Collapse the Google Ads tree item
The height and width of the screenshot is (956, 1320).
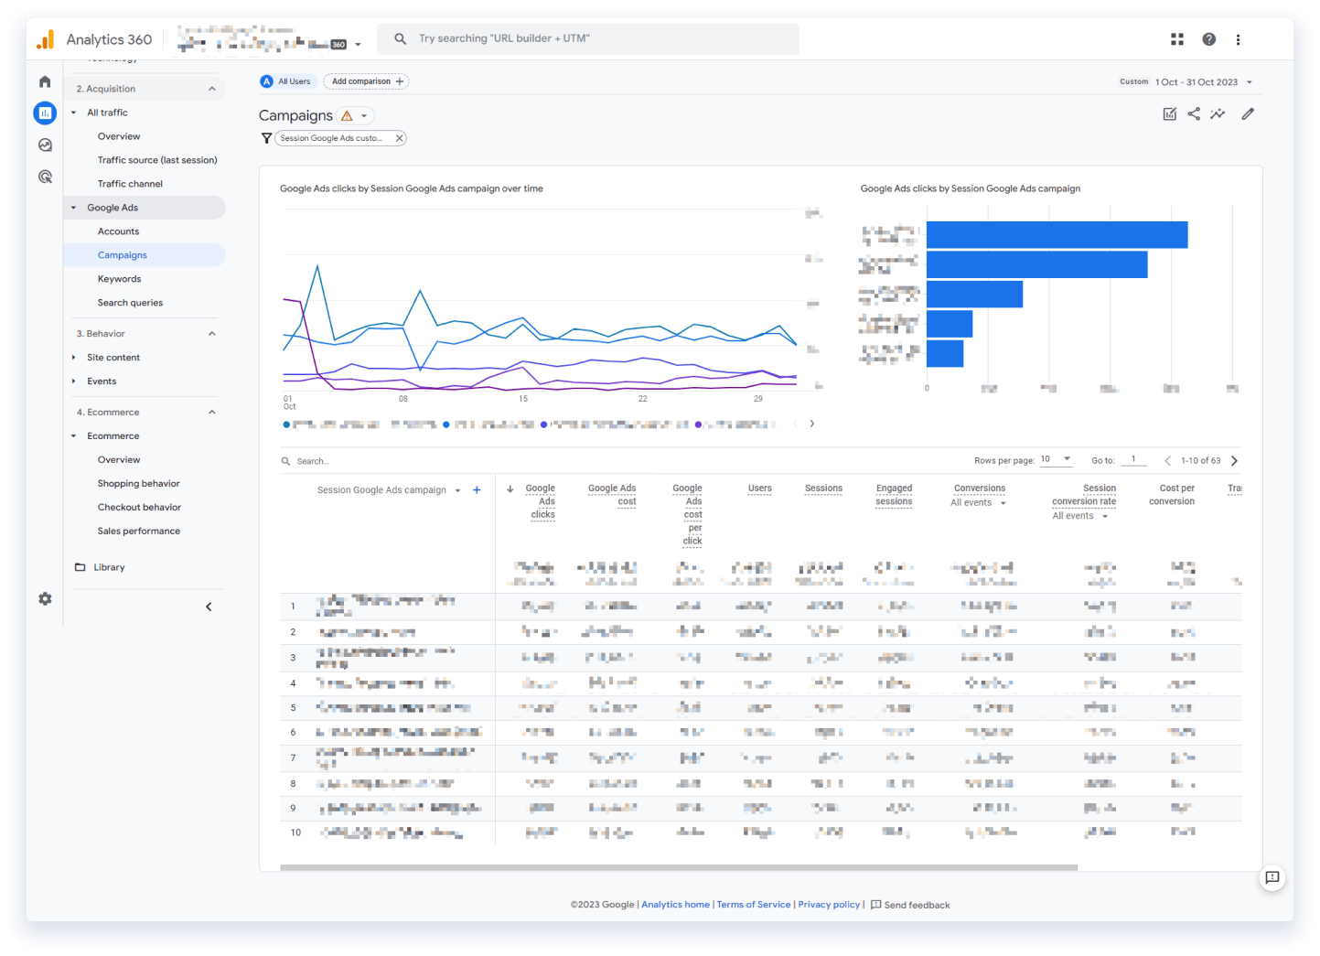pos(74,208)
